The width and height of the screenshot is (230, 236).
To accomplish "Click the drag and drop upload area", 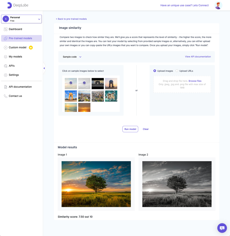I will pyautogui.click(x=182, y=84).
